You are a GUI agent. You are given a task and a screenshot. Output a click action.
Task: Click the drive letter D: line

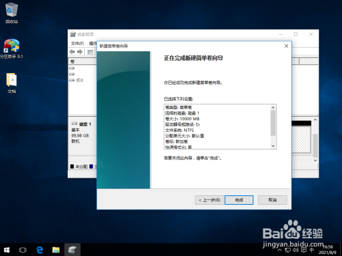[183, 124]
